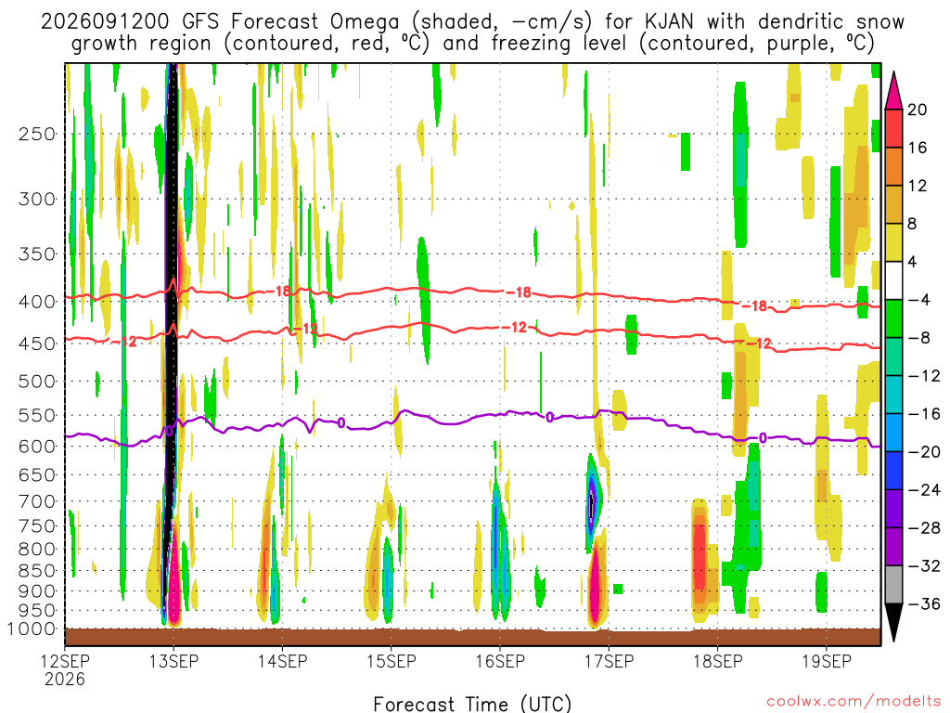Screen dimensions: 950x713
Task: Click the 1000 pressure level label
Action: [x=32, y=629]
